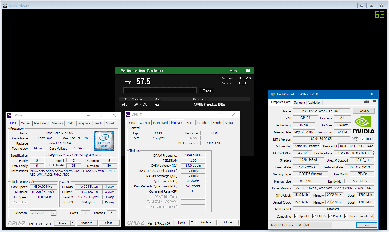Click the BIOS Version value 86.04.50.00.65

coord(321,139)
